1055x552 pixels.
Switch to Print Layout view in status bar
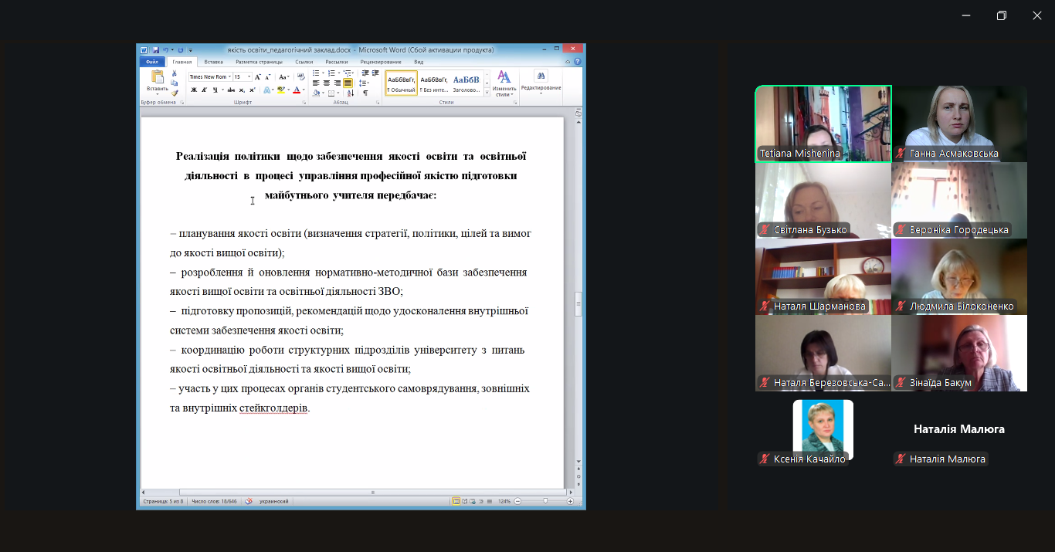point(456,501)
